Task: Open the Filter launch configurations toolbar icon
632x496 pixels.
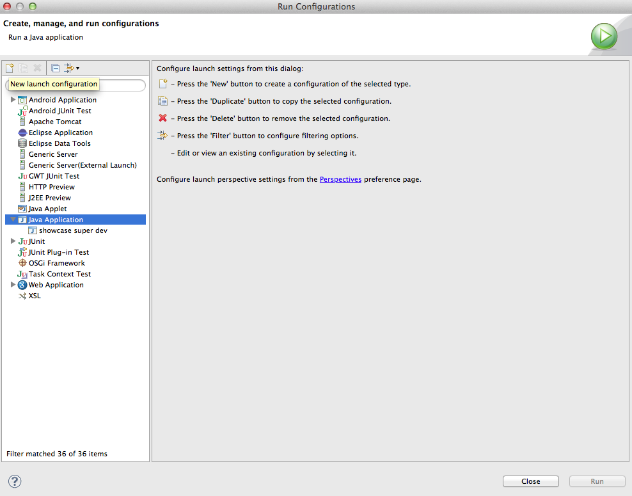Action: pyautogui.click(x=69, y=68)
